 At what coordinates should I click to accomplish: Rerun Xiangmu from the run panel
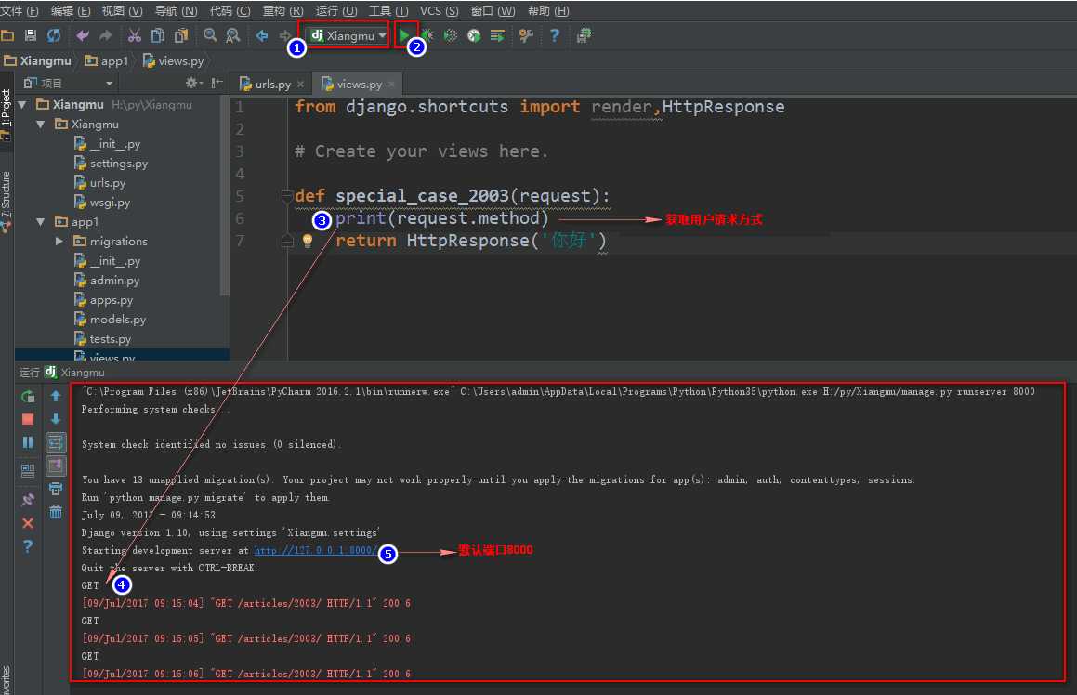coord(28,397)
